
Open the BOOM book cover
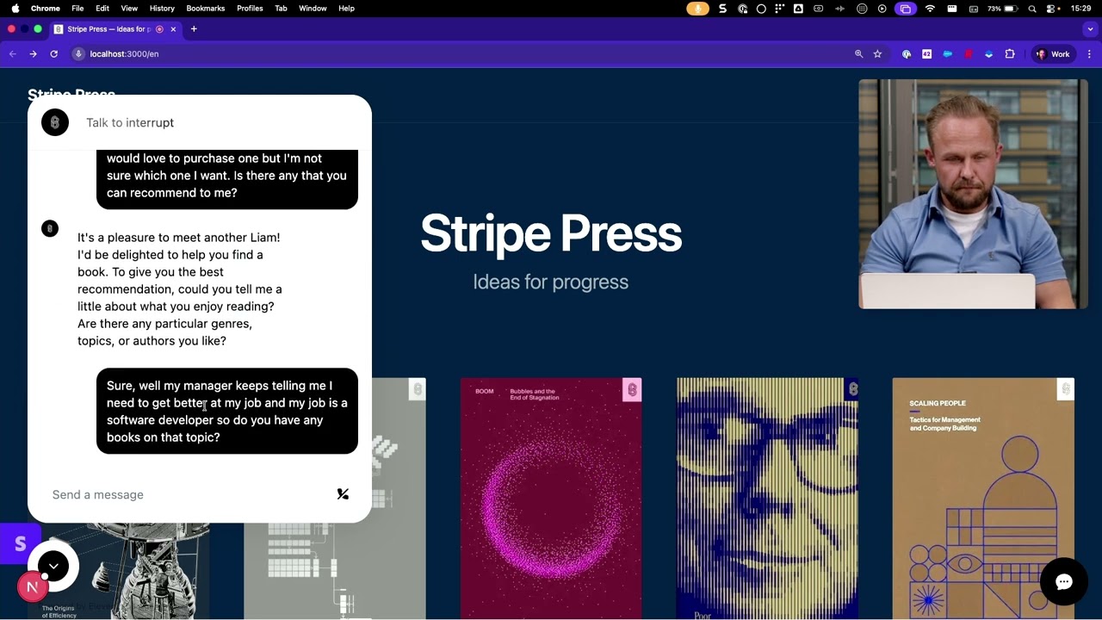coord(551,499)
